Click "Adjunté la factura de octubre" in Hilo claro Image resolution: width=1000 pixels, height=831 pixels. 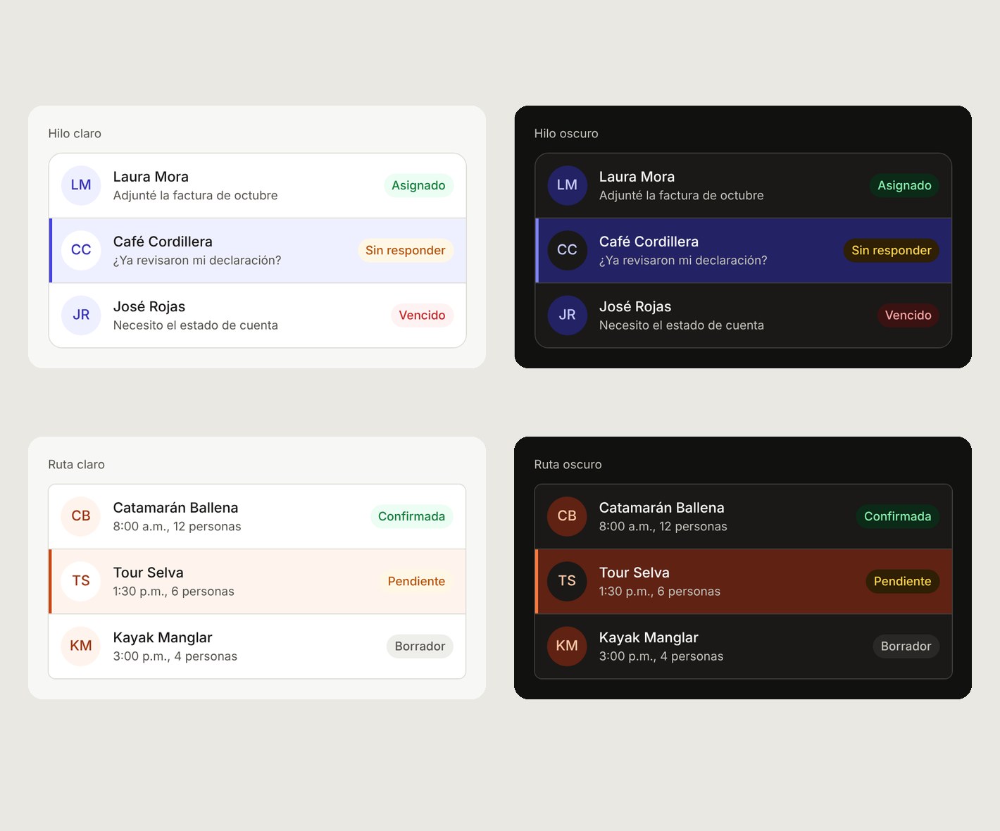pos(195,195)
